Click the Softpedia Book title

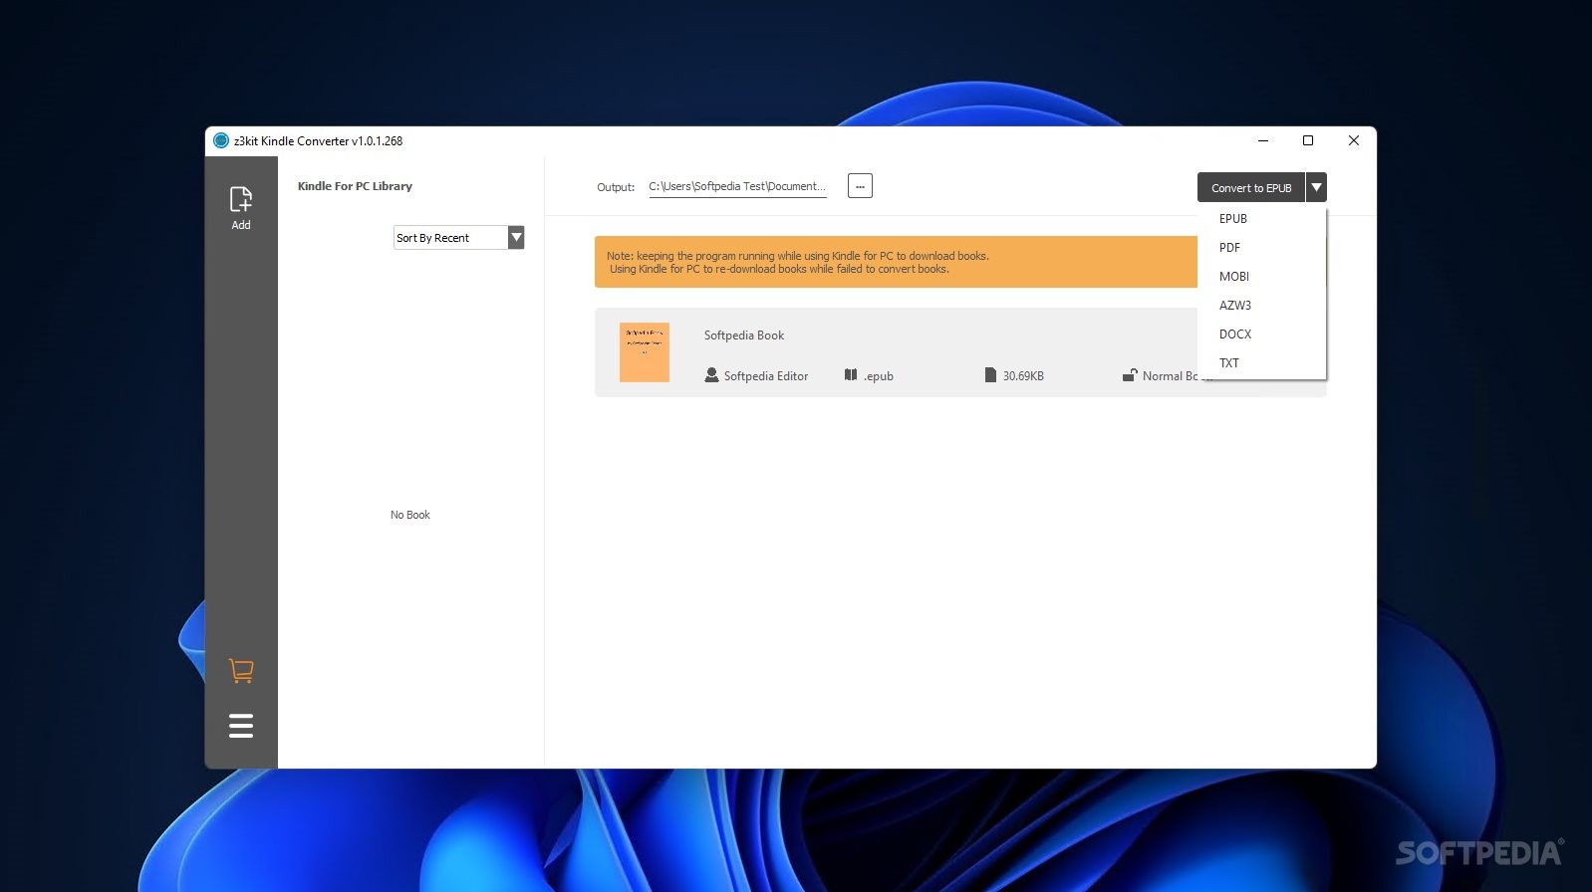pyautogui.click(x=744, y=335)
